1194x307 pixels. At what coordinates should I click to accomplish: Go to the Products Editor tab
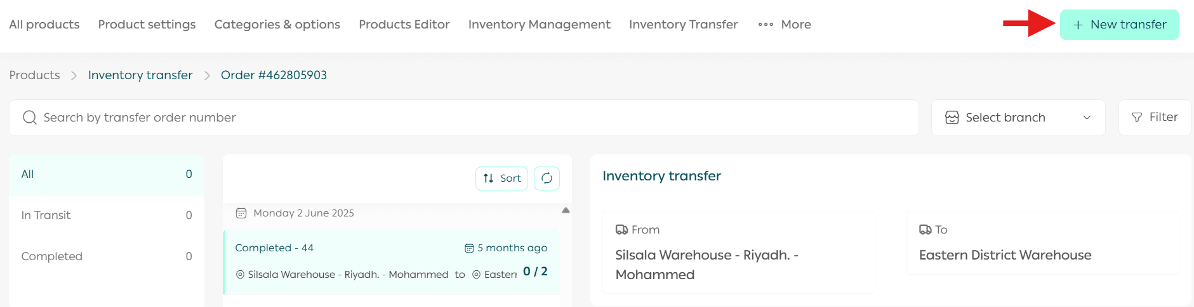(404, 25)
